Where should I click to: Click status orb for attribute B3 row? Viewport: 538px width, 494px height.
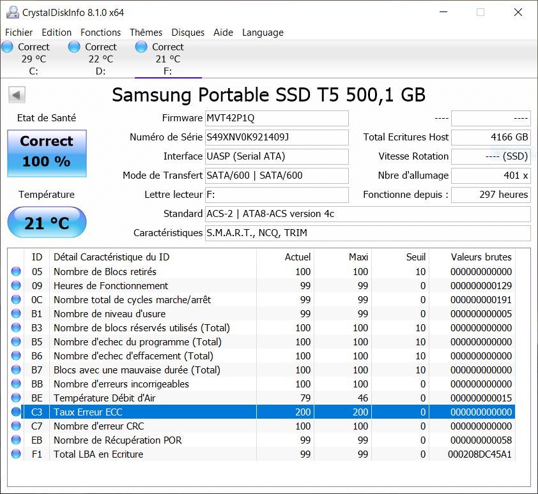pyautogui.click(x=16, y=327)
